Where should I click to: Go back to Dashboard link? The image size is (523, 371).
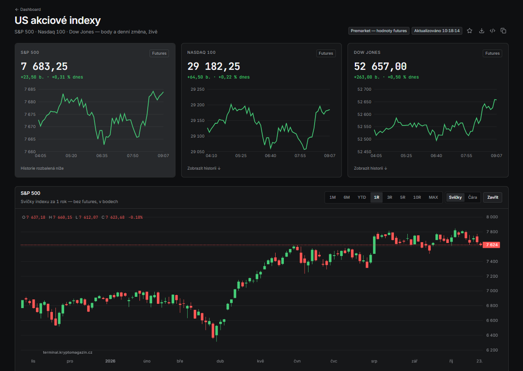[x=28, y=10]
